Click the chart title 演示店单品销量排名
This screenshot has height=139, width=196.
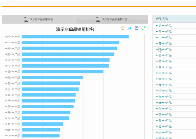point(75,29)
